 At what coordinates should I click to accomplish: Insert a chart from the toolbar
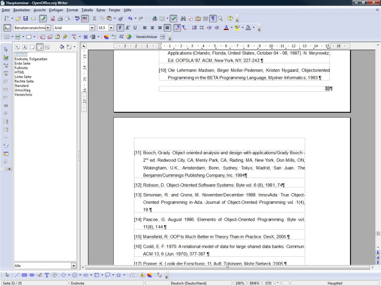[x=129, y=37]
